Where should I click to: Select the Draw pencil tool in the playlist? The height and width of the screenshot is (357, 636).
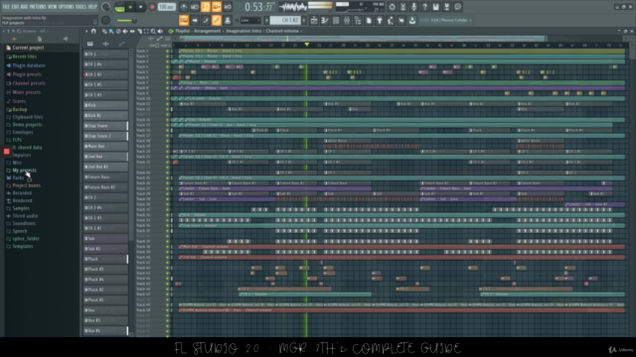click(104, 31)
